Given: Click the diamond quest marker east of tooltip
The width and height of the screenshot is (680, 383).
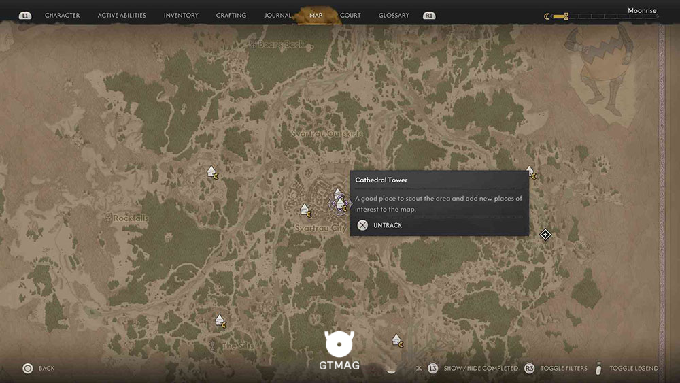Looking at the screenshot, I should tap(545, 235).
